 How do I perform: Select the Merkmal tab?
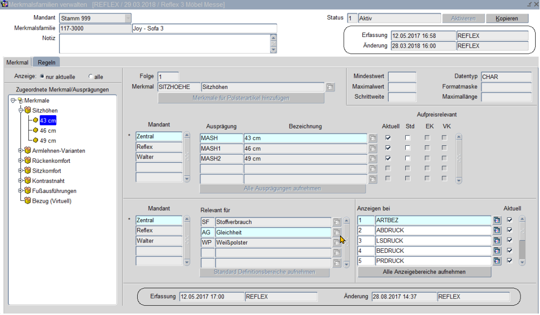pyautogui.click(x=17, y=62)
